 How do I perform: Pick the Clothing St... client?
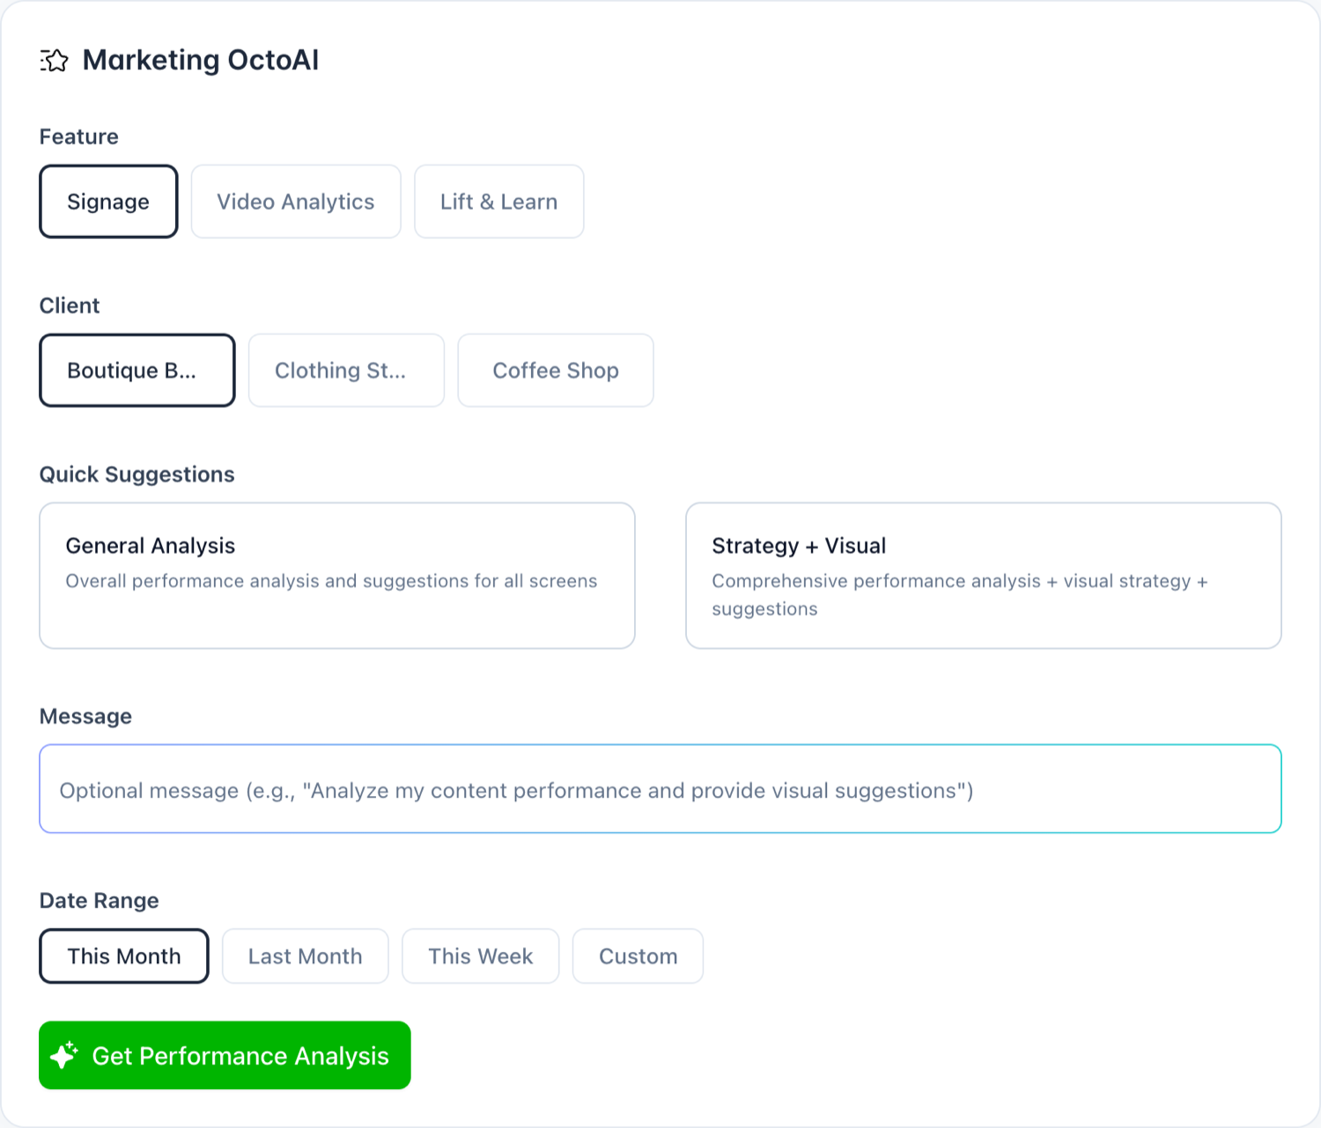(x=346, y=371)
